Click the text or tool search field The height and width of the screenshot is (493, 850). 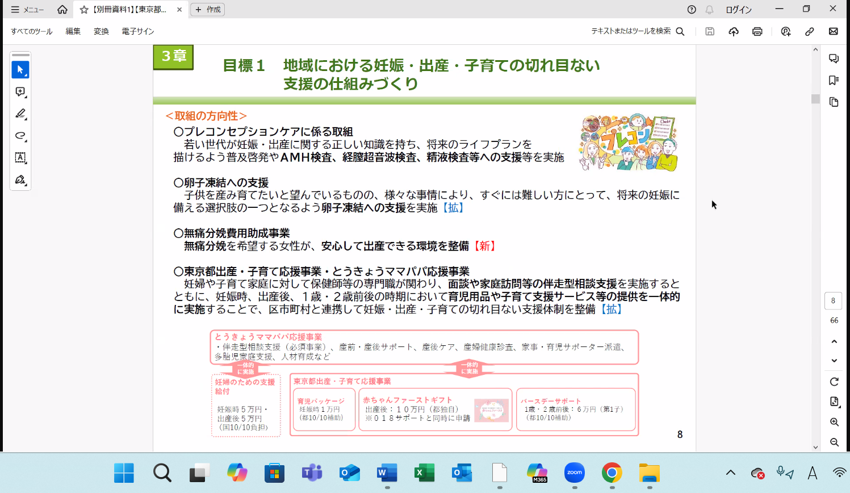(638, 31)
